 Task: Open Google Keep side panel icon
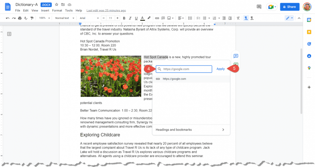[x=309, y=32]
